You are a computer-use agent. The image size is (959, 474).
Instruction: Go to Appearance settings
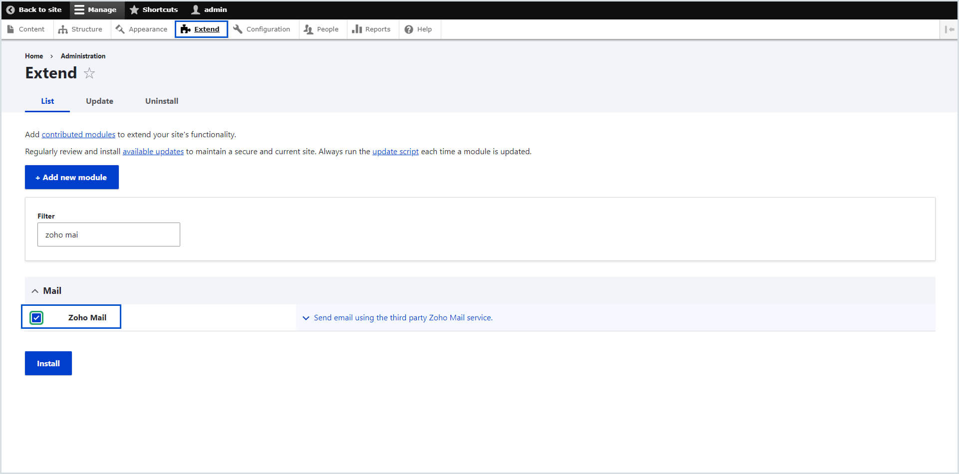click(x=142, y=29)
